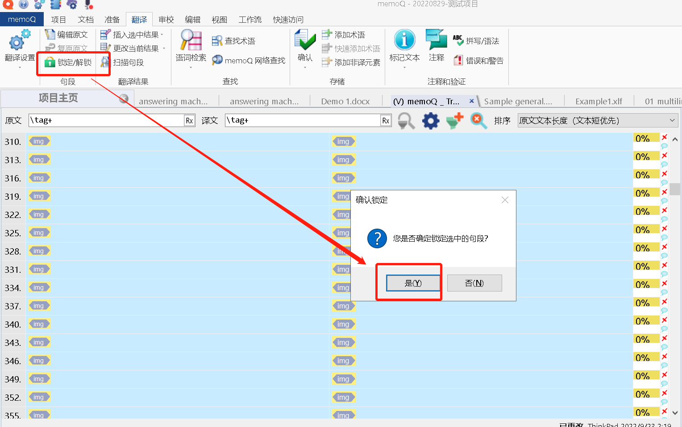682x427 pixels.
Task: Close the (V) memoQ document tab
Action: point(471,101)
